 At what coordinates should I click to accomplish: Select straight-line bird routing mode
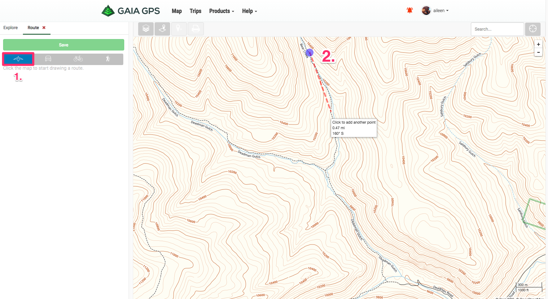(x=18, y=59)
